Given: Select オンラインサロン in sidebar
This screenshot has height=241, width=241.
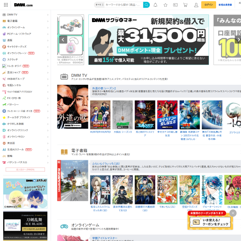Looking at the screenshot, I should (25, 137).
